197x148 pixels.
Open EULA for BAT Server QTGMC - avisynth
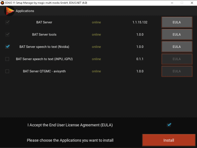click(177, 71)
